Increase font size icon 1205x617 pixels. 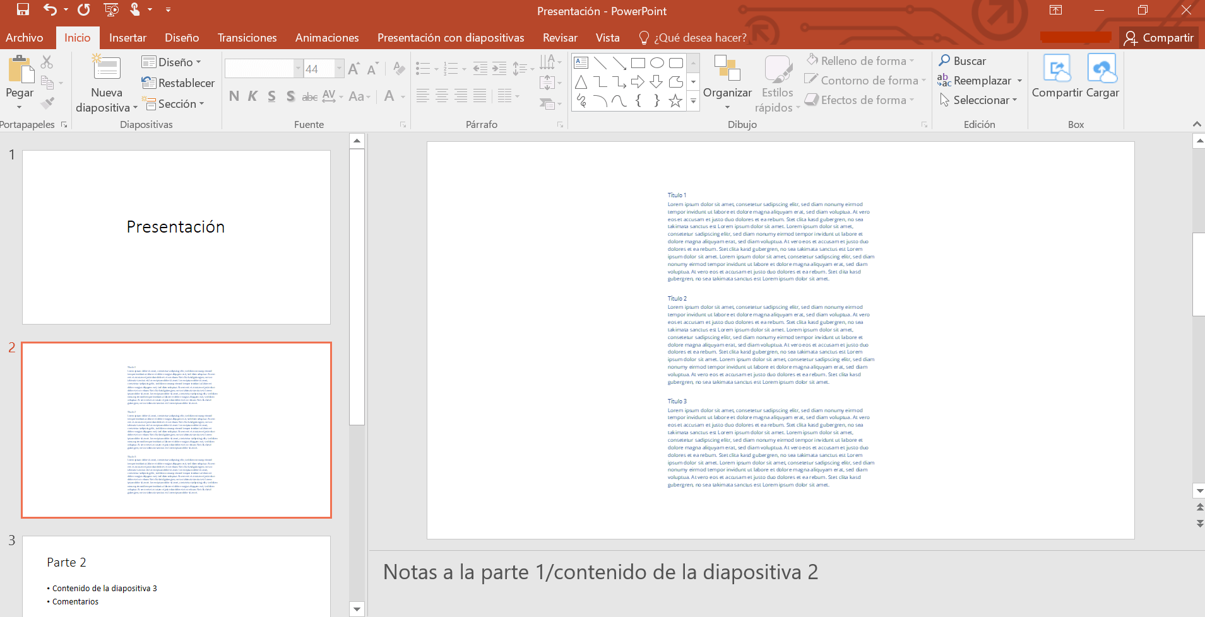354,69
